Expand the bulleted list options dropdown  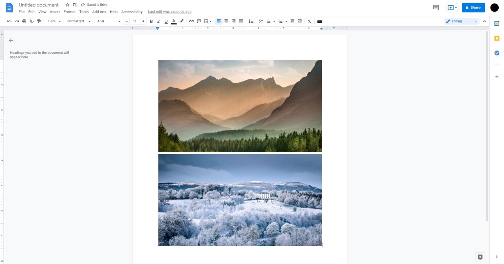coord(274,21)
